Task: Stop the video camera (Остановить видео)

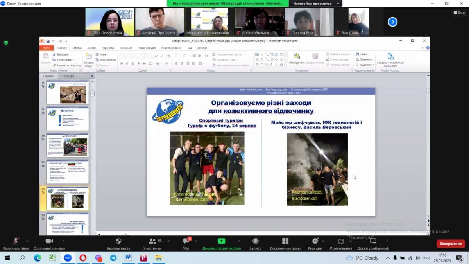Action: pos(49,241)
